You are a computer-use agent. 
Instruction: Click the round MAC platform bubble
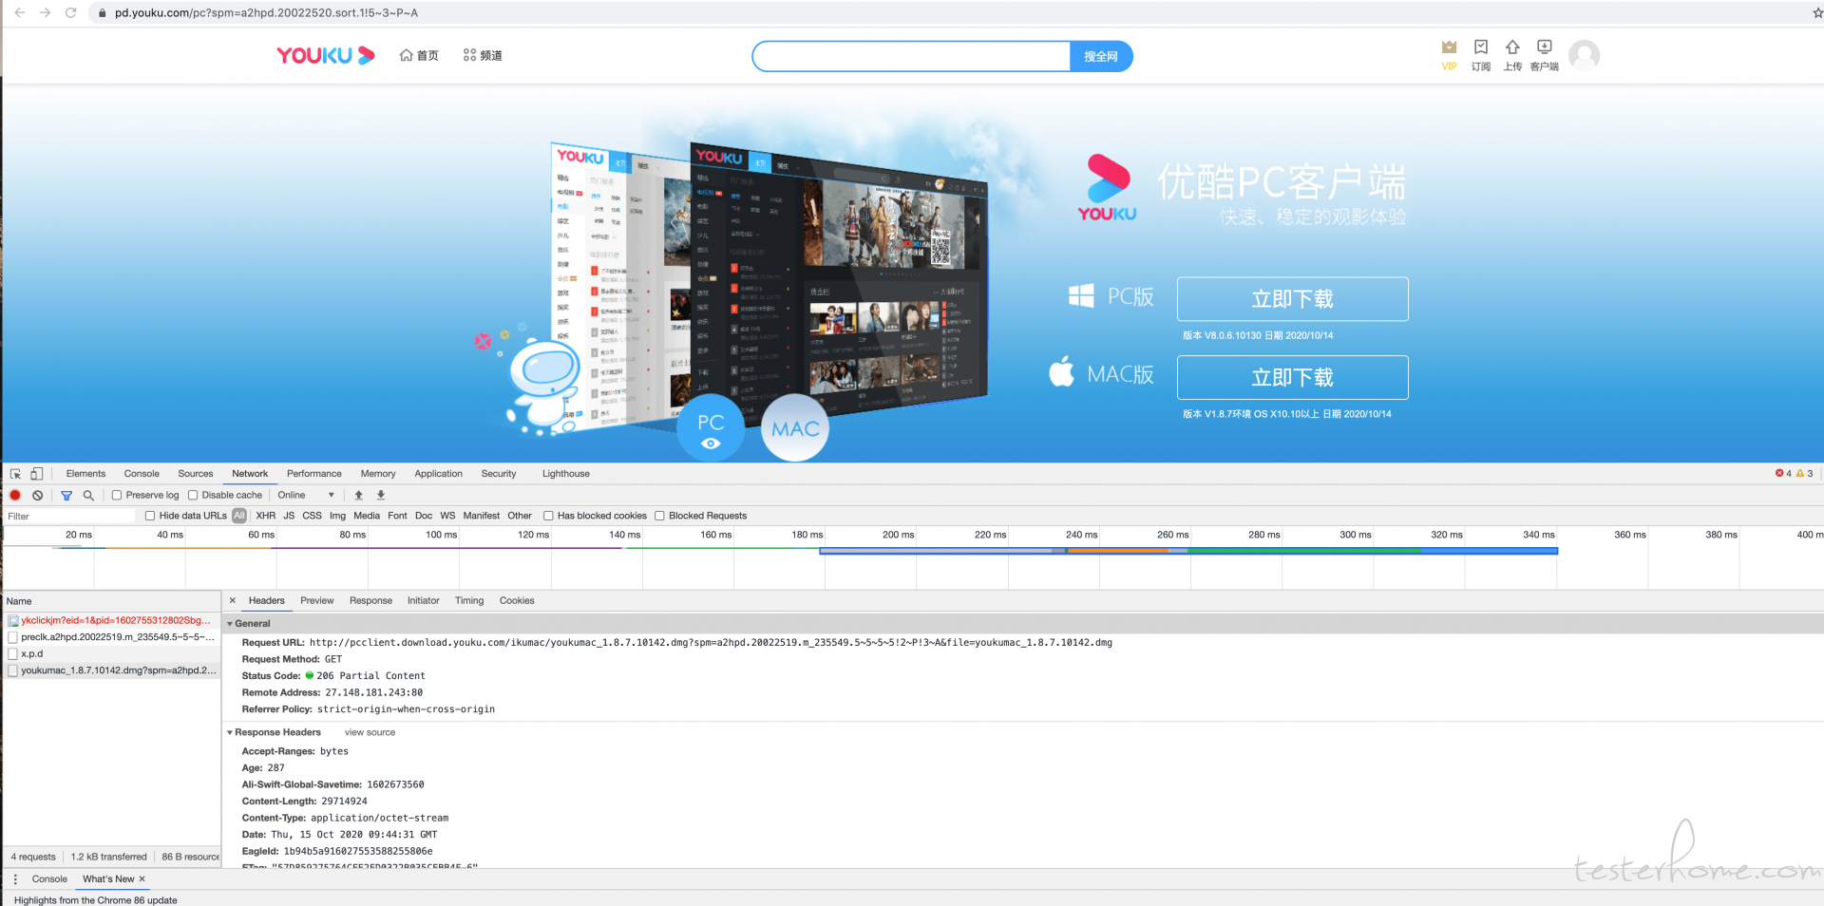795,428
